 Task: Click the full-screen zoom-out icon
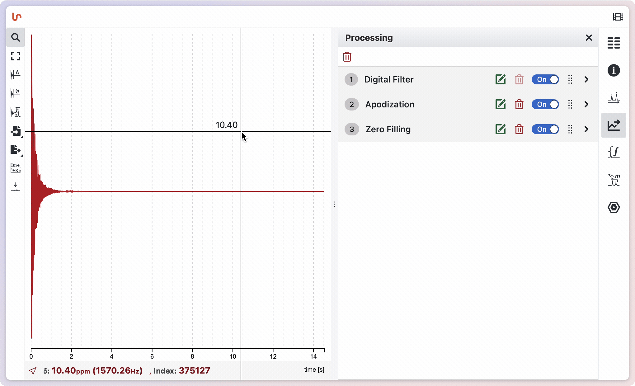click(15, 56)
